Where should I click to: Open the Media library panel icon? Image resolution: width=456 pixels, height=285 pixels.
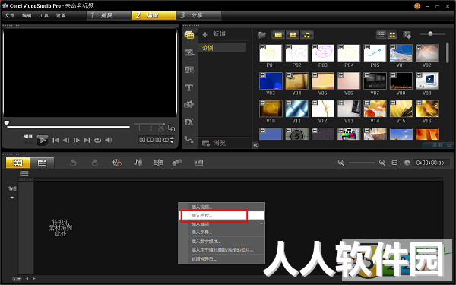(189, 35)
